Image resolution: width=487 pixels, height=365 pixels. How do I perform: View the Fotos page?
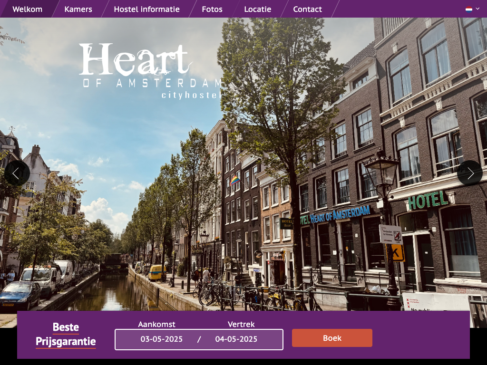point(212,9)
